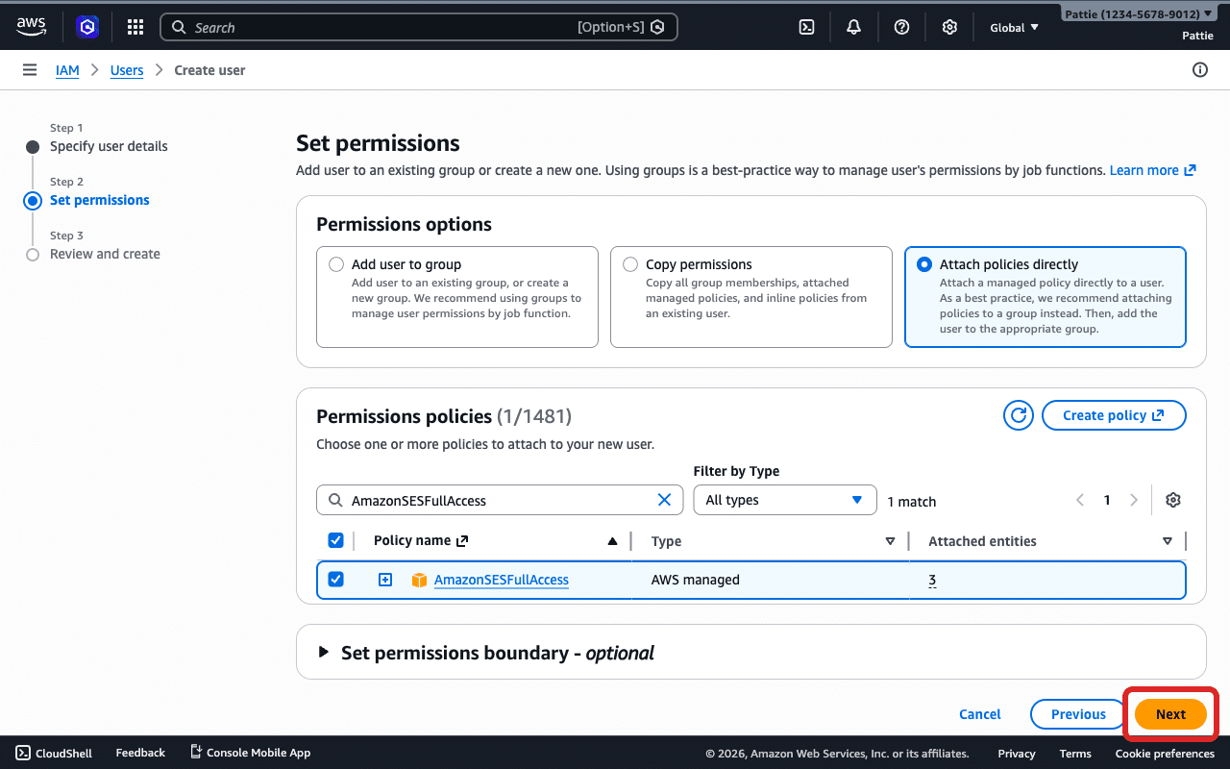Uncheck the AmazonSESFullAccess policy checkbox

(335, 580)
